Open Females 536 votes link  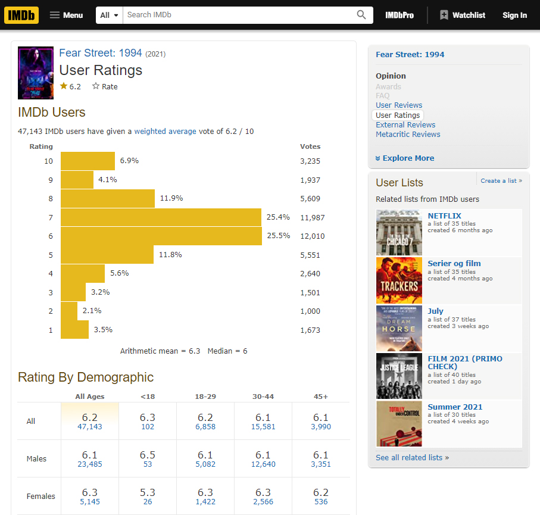point(321,502)
